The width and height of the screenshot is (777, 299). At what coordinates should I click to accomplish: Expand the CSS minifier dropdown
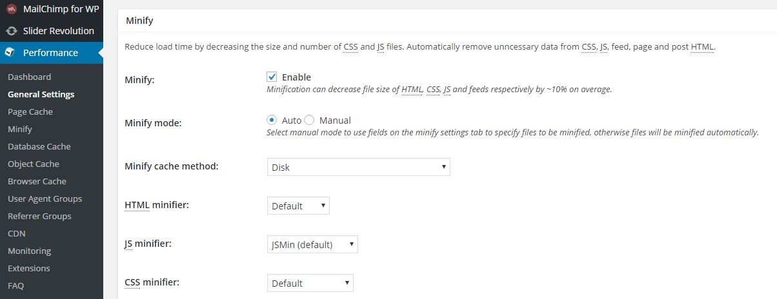click(310, 284)
